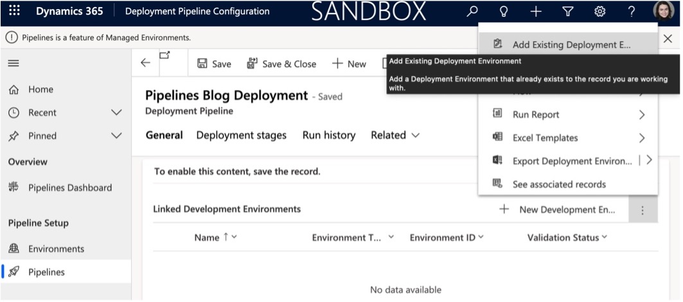The height and width of the screenshot is (302, 683).
Task: Click the search magnifier icon
Action: (x=472, y=12)
